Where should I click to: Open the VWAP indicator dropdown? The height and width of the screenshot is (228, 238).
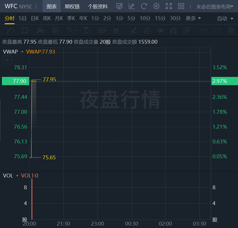[22, 52]
